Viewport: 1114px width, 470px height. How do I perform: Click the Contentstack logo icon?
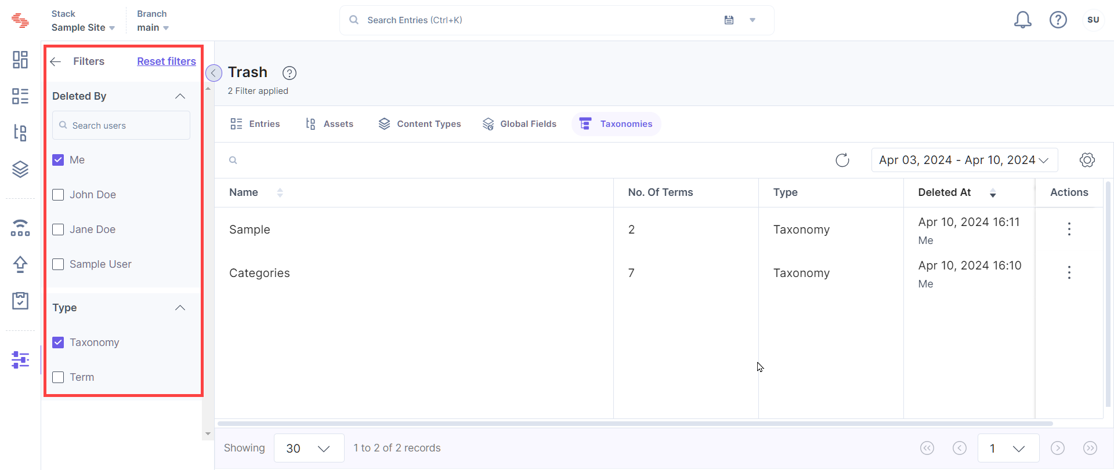[20, 20]
